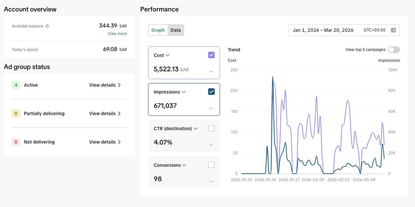The width and height of the screenshot is (415, 207).
Task: Click arrow next to Partially delivering View details
Action: (119, 114)
